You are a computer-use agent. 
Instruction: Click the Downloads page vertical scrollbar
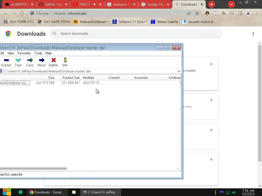(x=260, y=103)
